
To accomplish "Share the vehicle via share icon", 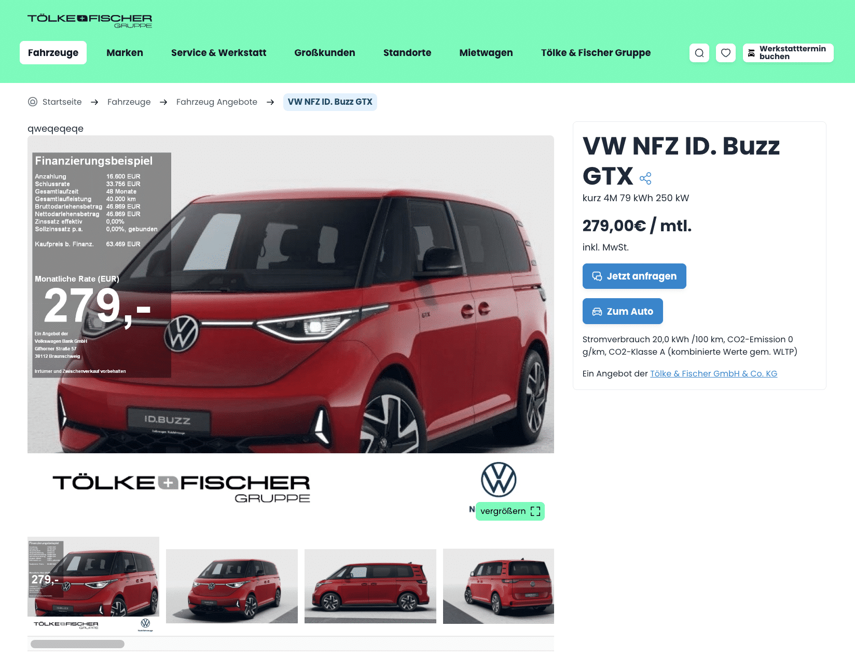I will [645, 178].
